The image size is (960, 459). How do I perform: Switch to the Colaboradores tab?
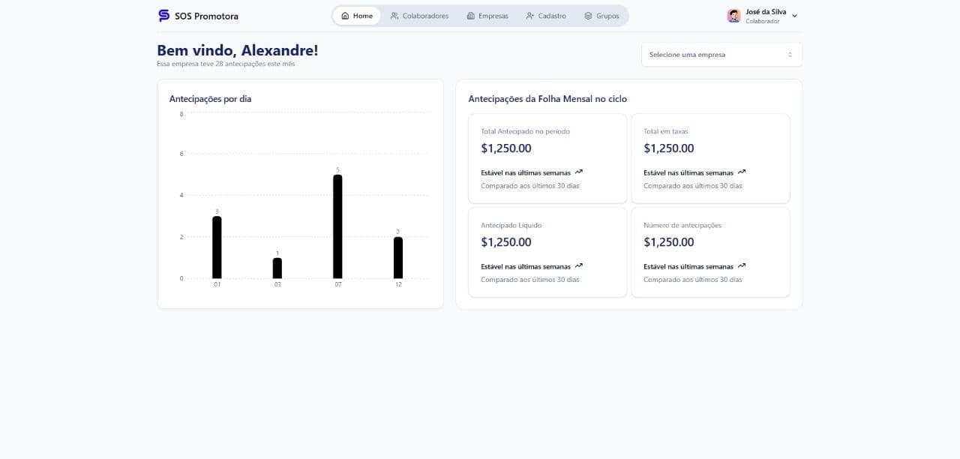pos(419,16)
